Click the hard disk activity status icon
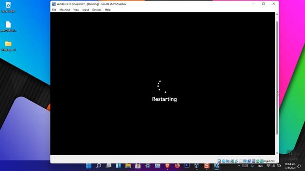305x171 pixels. (x=219, y=161)
